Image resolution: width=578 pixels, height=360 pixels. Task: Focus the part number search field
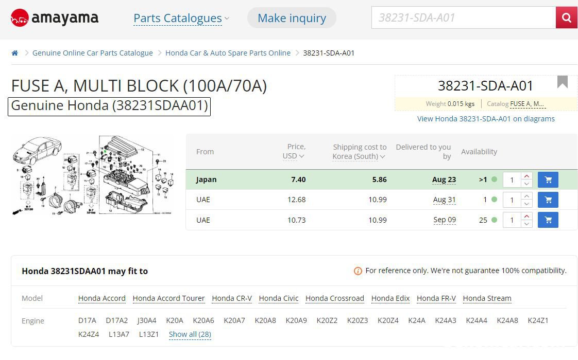tap(463, 17)
